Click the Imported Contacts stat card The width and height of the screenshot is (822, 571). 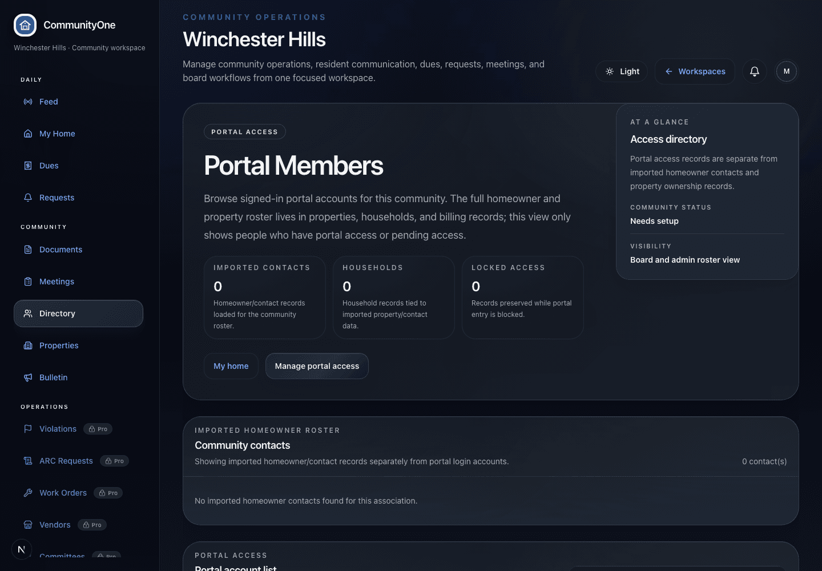[x=265, y=297]
